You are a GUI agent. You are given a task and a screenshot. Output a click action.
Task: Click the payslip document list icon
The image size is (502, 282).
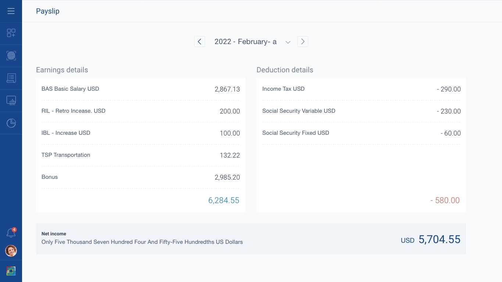(x=11, y=78)
